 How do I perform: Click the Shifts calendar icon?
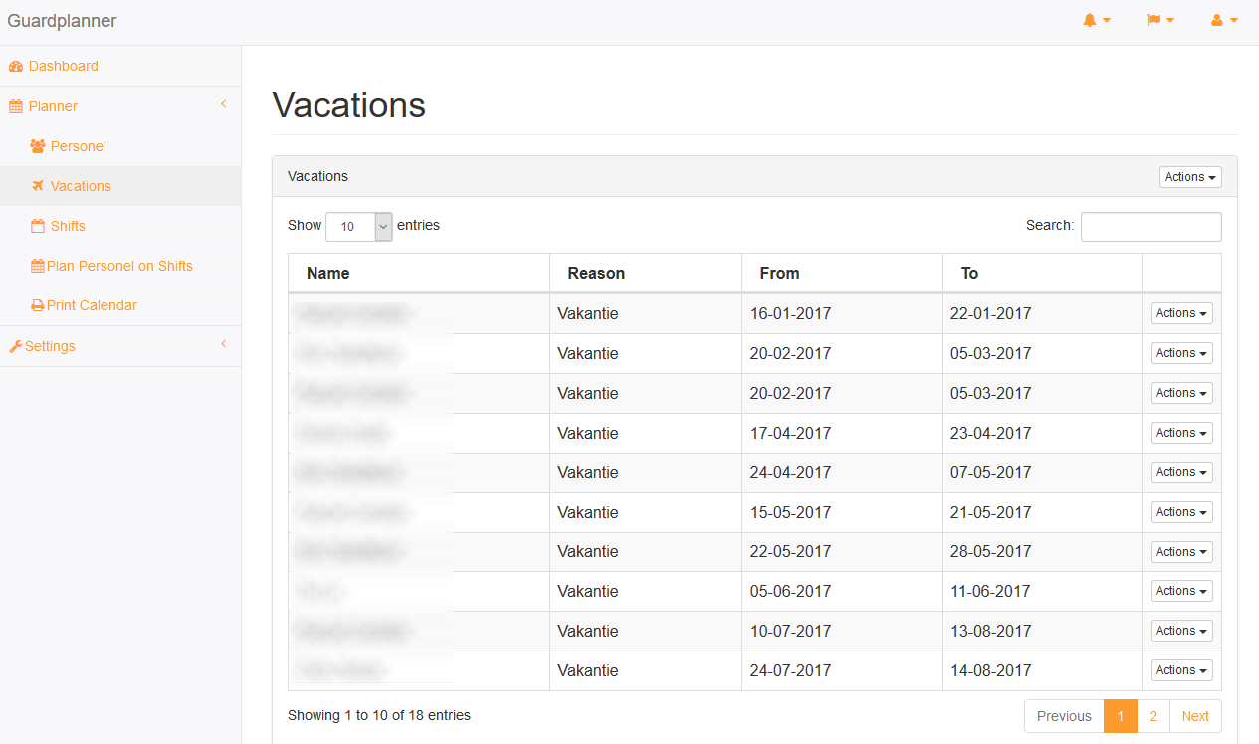pyautogui.click(x=38, y=226)
